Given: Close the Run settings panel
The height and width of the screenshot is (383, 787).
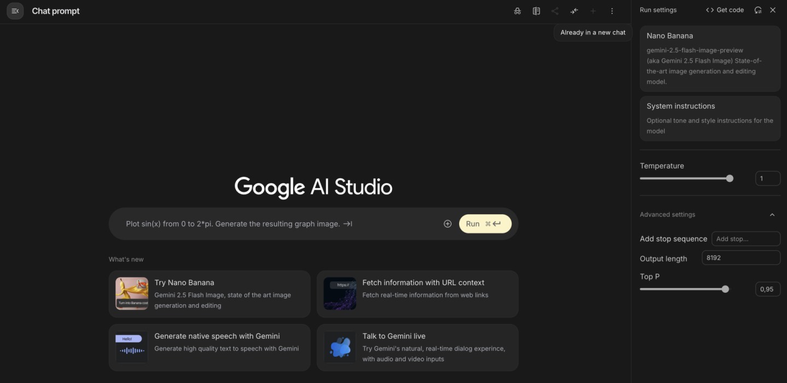Looking at the screenshot, I should point(773,10).
